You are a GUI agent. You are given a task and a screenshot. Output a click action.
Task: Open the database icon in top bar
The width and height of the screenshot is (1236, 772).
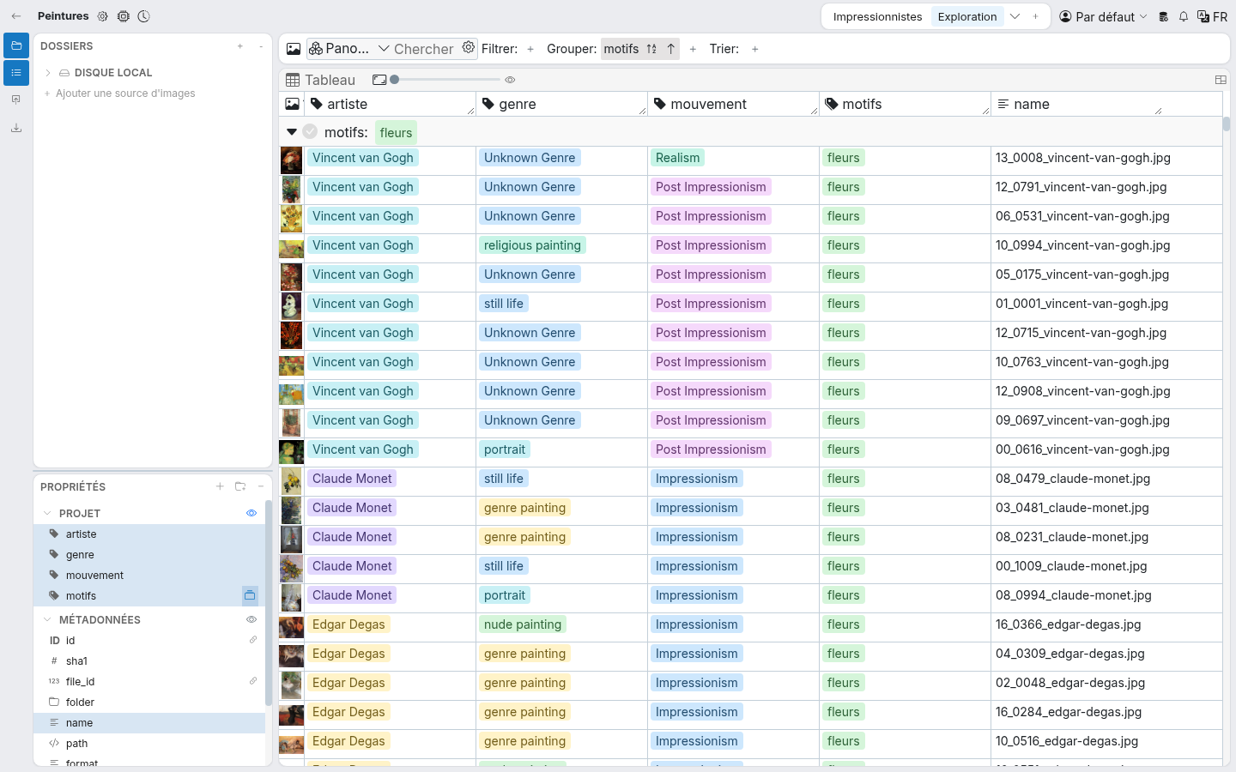(x=1164, y=16)
